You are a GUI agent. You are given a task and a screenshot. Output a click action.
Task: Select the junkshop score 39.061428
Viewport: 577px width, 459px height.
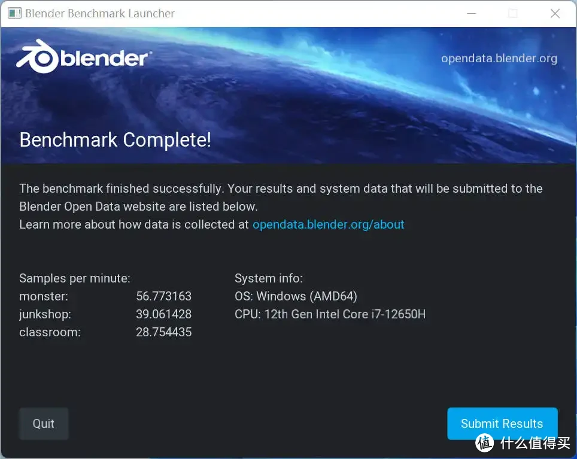[164, 314]
